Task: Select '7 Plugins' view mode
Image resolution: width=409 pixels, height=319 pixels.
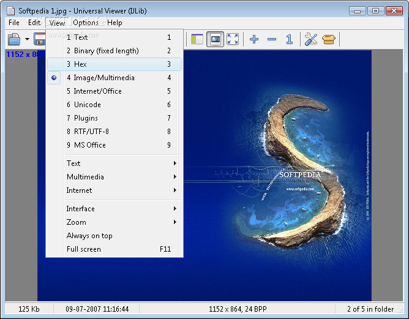Action: tap(114, 118)
